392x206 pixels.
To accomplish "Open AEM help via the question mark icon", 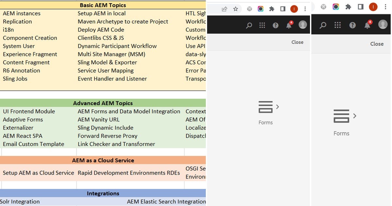I will pyautogui.click(x=275, y=25).
